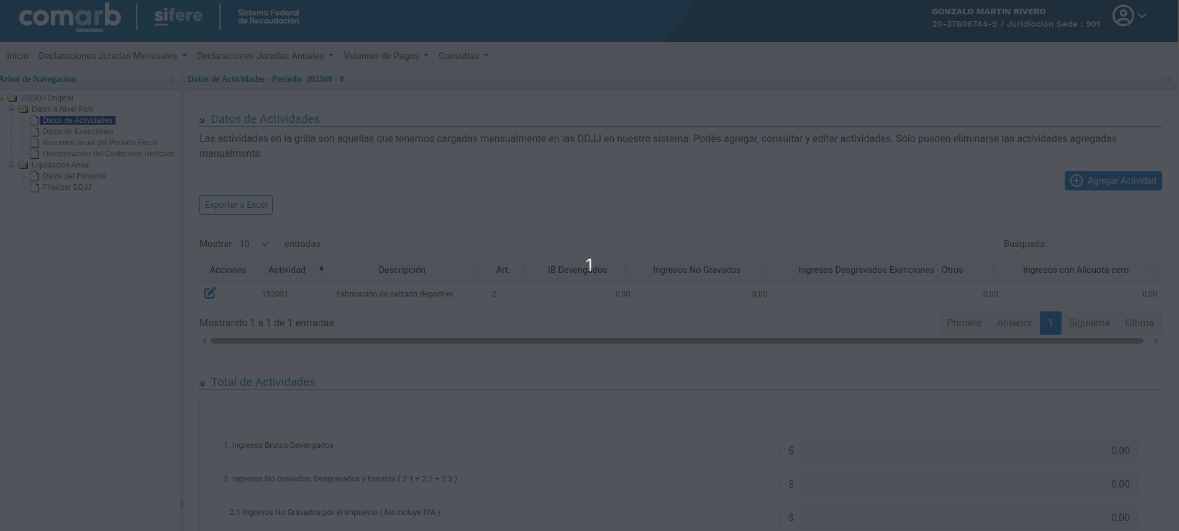
Task: Click Exportar a Excel button
Action: click(x=236, y=205)
